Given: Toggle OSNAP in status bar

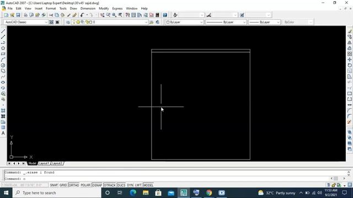Looking at the screenshot, I should pos(97,185).
